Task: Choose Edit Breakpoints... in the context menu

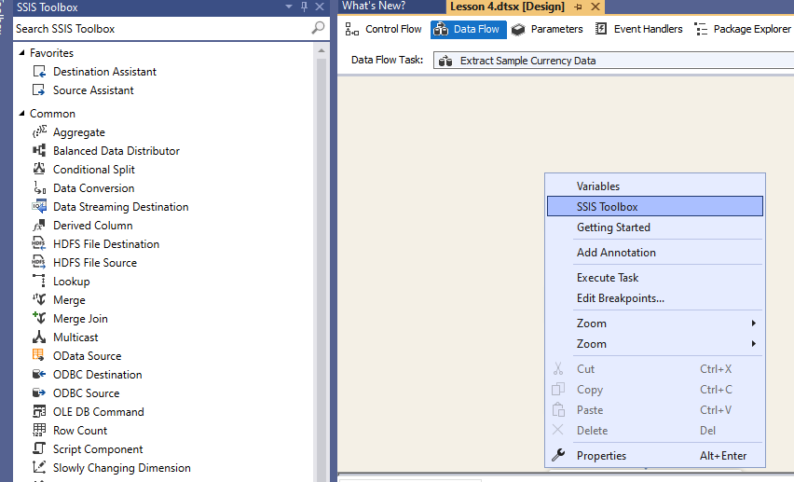Action: [x=655, y=298]
